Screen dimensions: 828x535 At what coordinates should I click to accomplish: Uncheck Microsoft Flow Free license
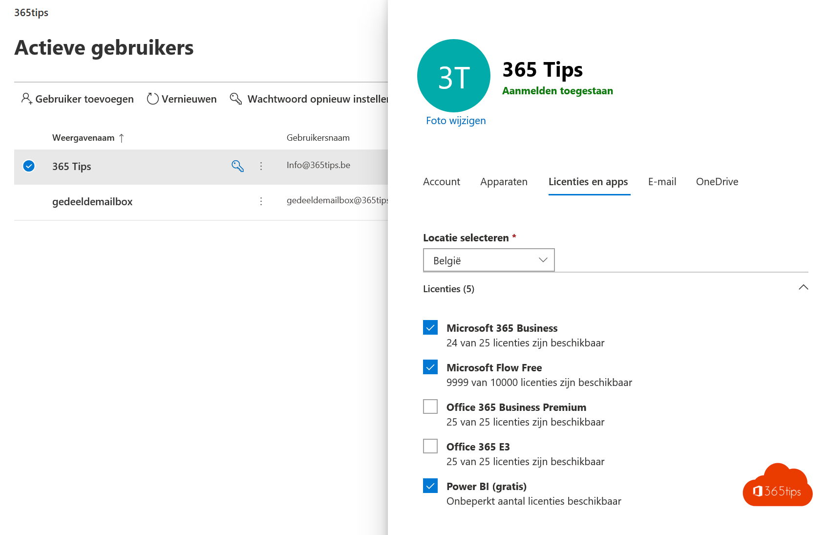coord(430,367)
